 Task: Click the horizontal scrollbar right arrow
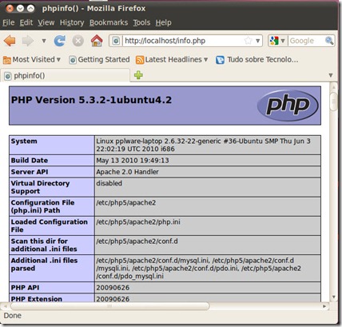[324, 306]
